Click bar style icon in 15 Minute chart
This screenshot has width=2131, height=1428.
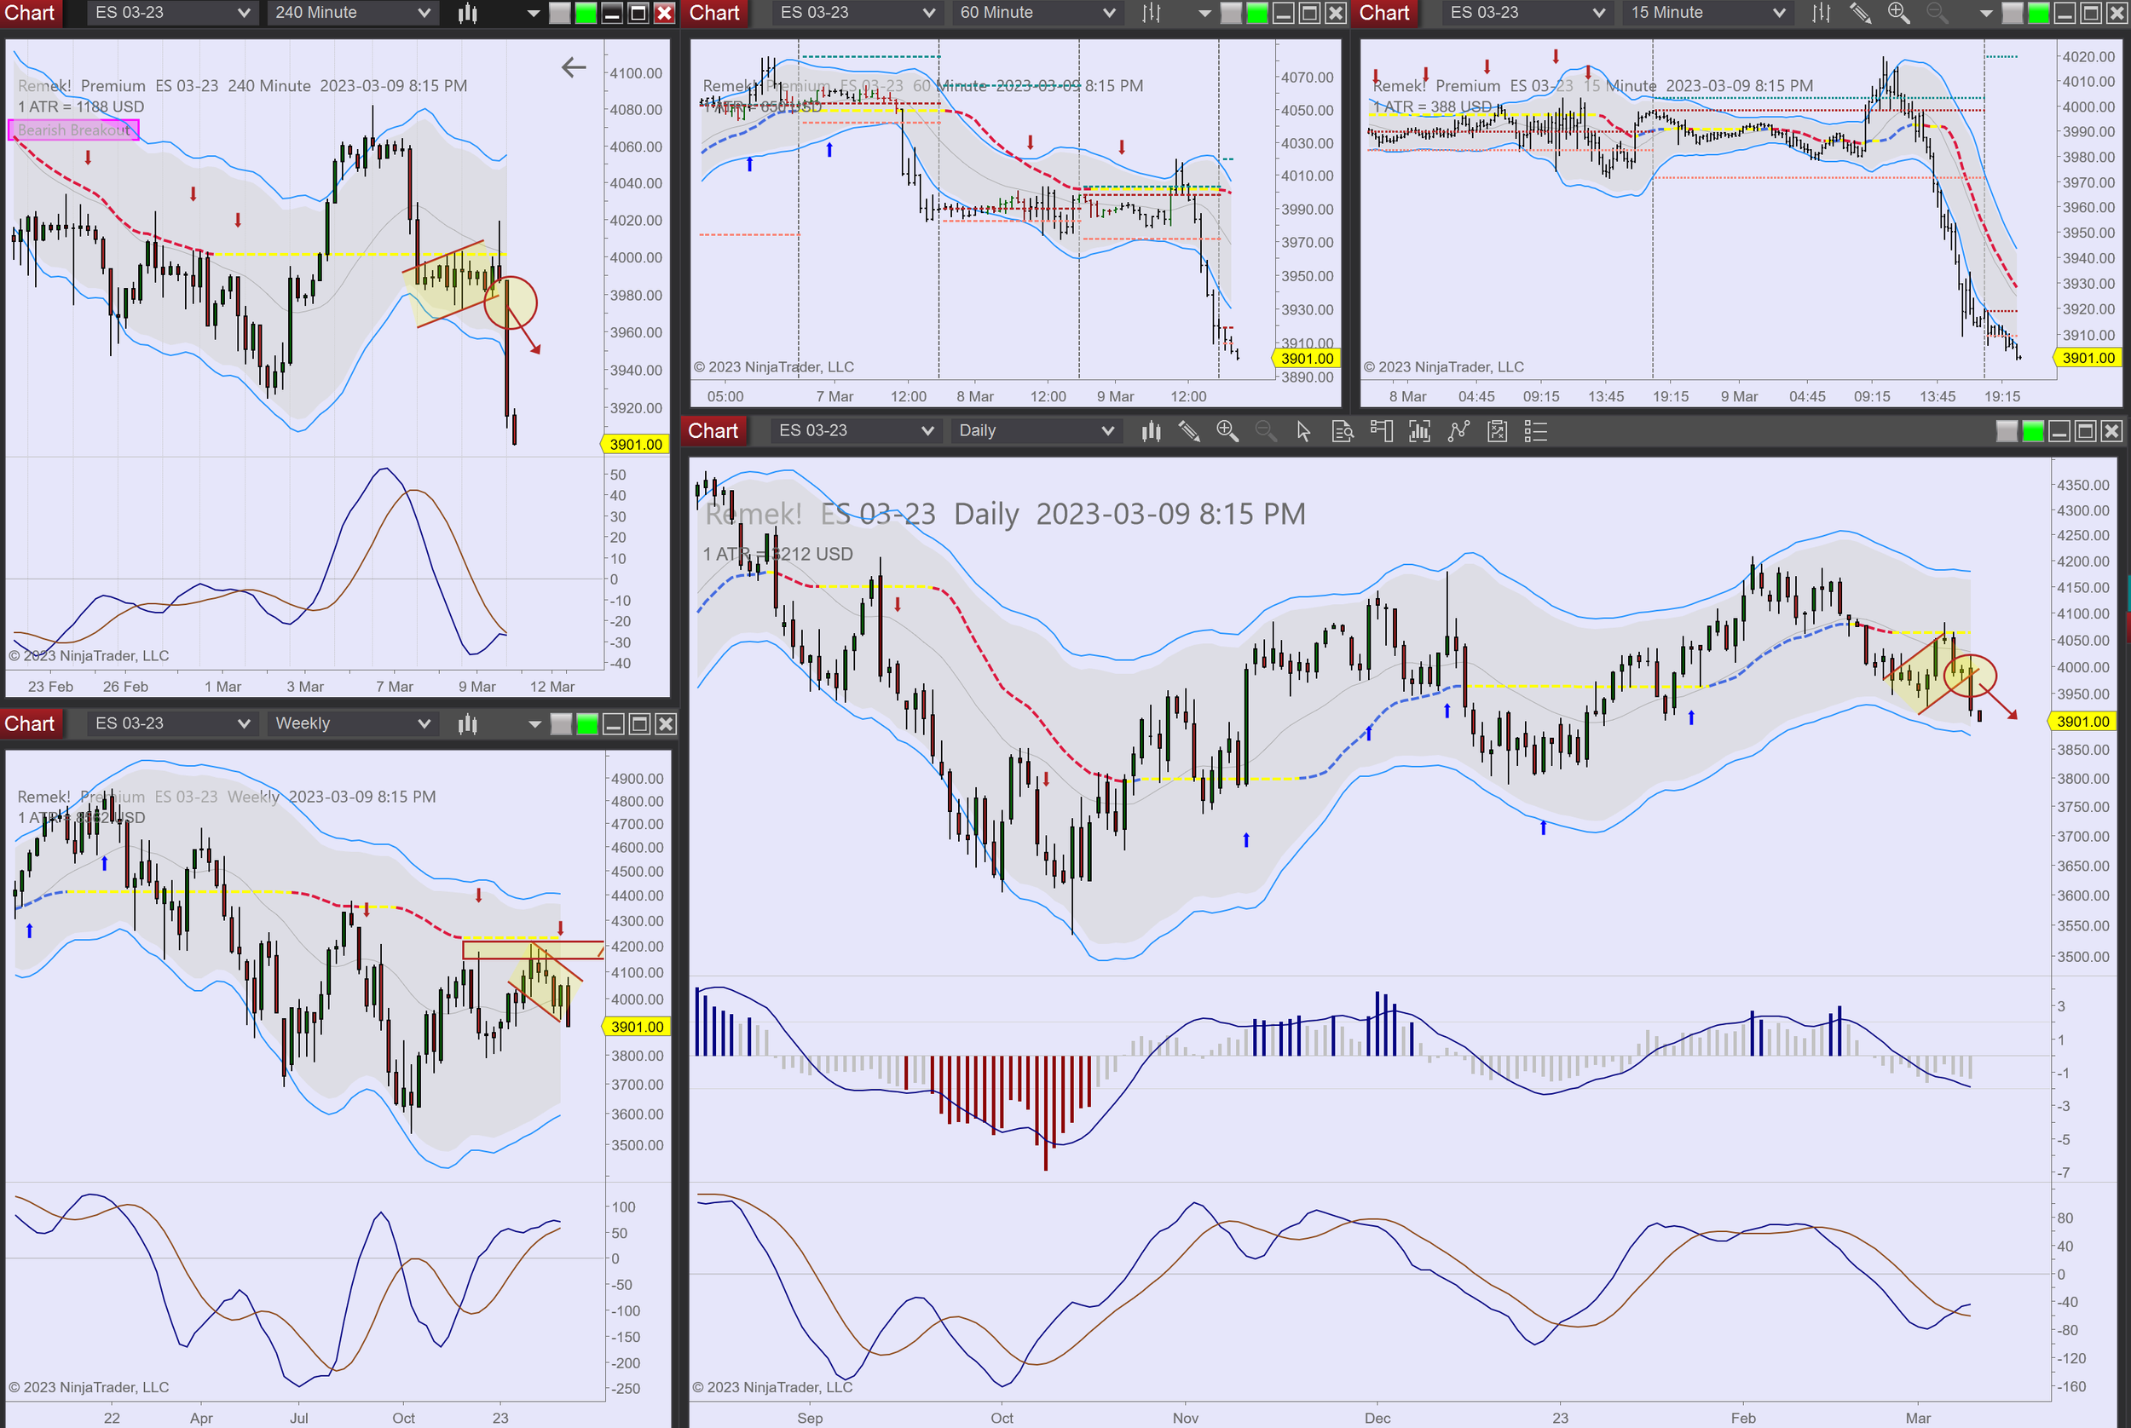[1822, 13]
